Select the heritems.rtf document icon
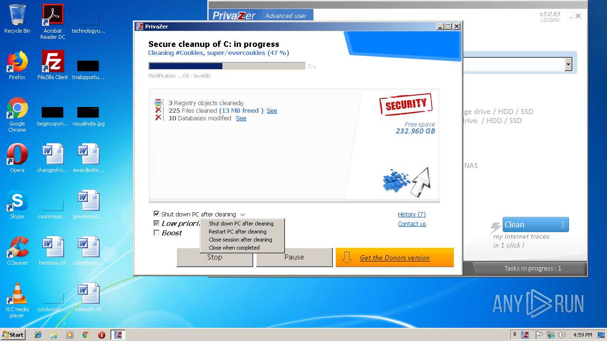 (53, 251)
